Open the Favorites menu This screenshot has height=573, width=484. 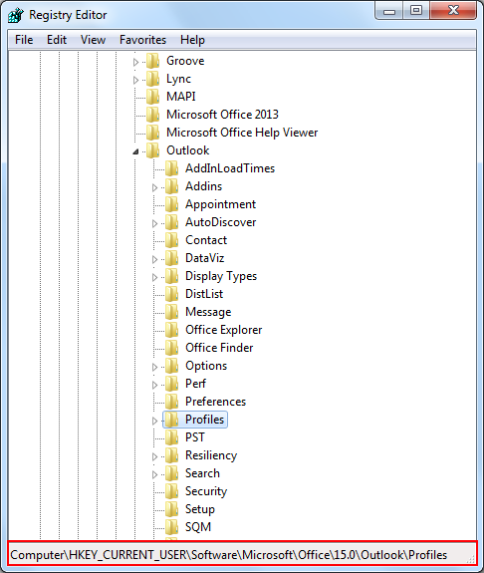(142, 40)
